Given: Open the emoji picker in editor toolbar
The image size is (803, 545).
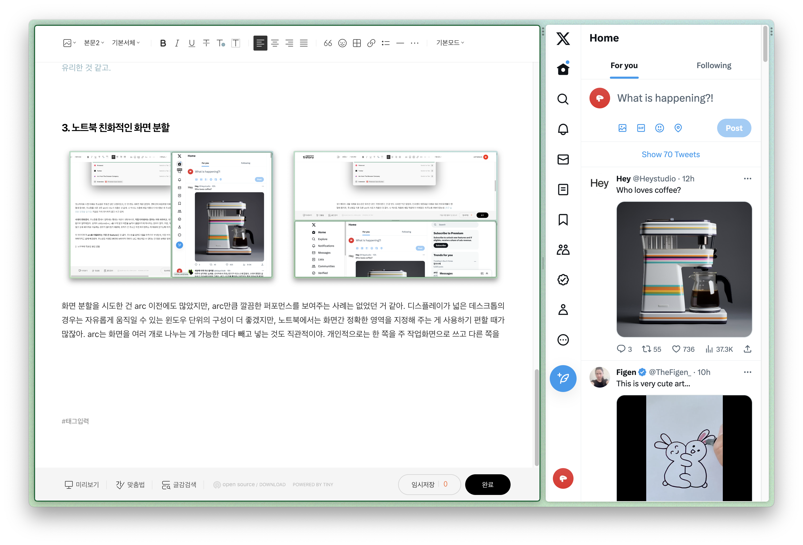Looking at the screenshot, I should coord(342,43).
